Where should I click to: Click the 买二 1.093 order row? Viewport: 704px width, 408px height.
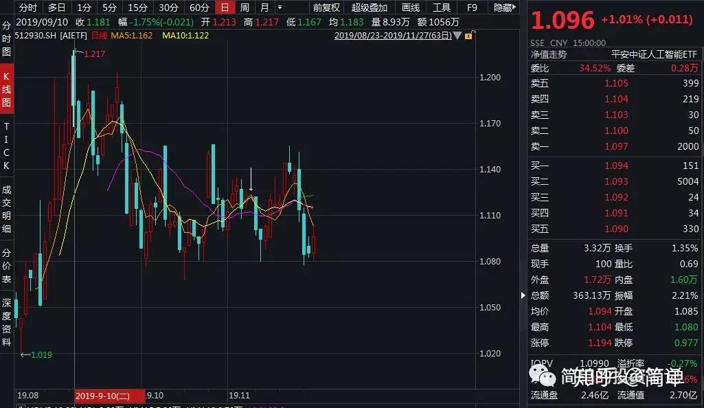(614, 181)
